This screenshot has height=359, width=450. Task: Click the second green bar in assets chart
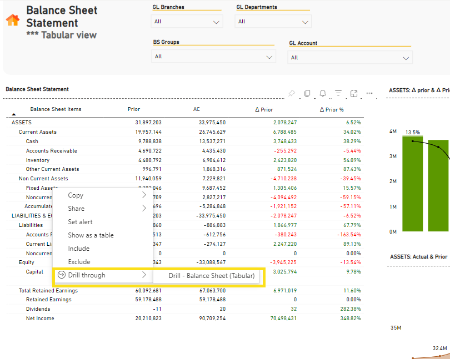(438, 185)
